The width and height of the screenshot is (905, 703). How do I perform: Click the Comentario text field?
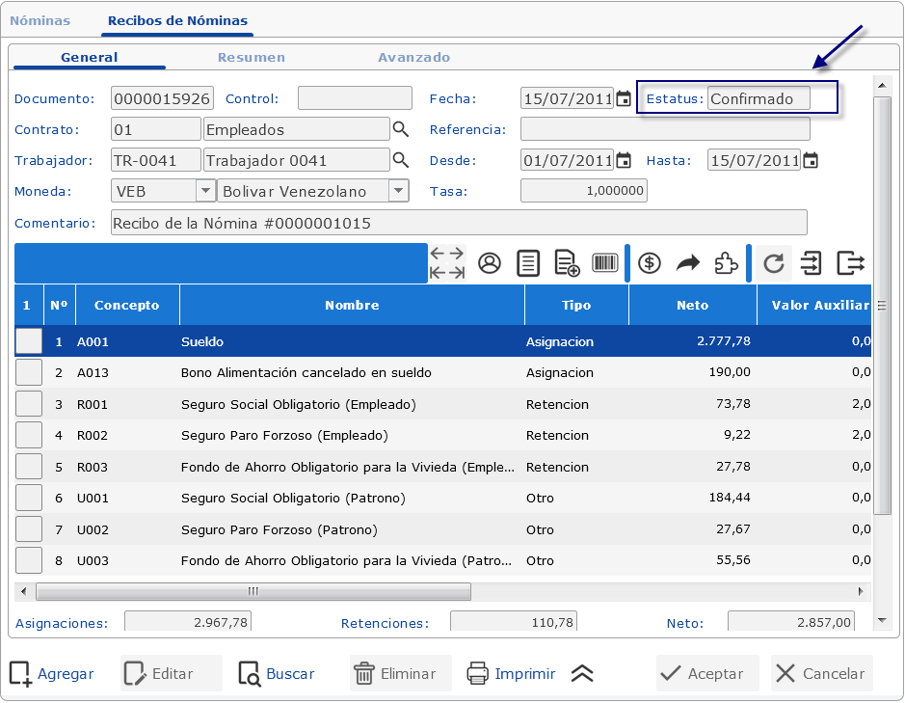(x=458, y=224)
